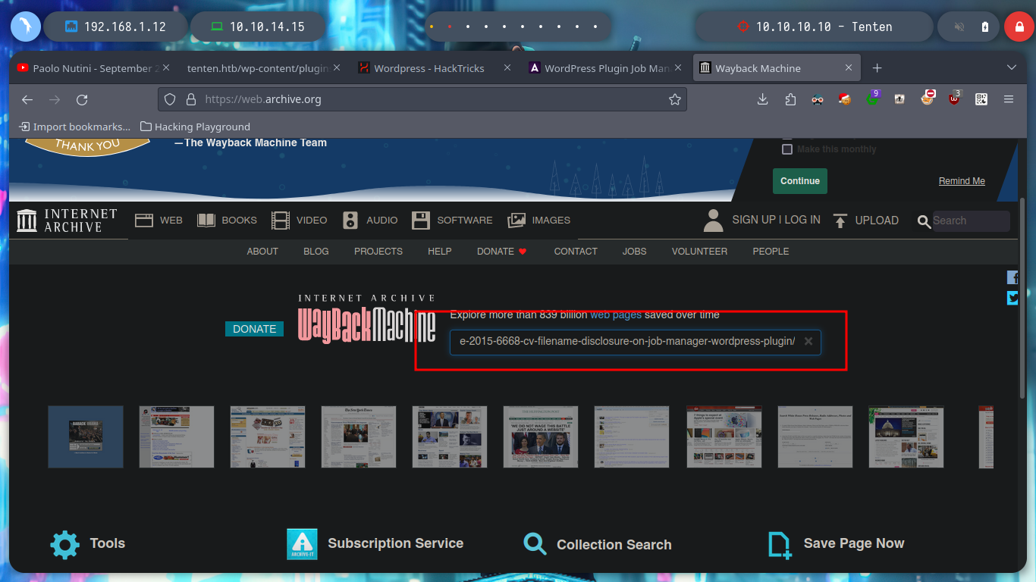Click the teal DONATE button
This screenshot has width=1036, height=582.
point(255,329)
